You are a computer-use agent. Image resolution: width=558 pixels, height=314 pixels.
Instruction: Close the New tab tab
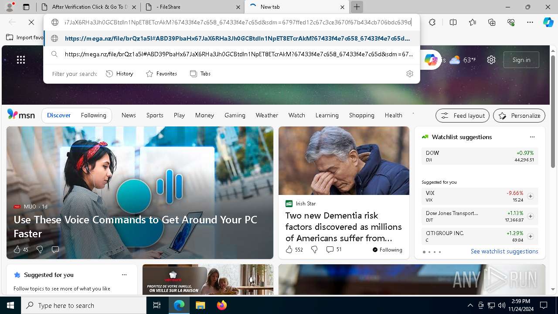pyautogui.click(x=342, y=7)
